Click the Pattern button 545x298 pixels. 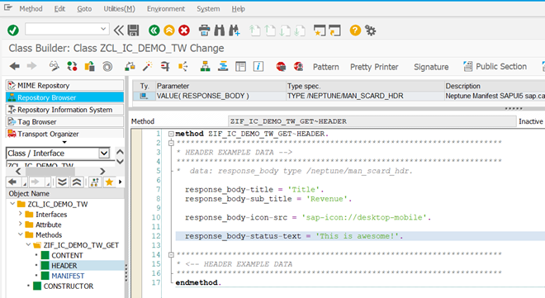pos(325,67)
